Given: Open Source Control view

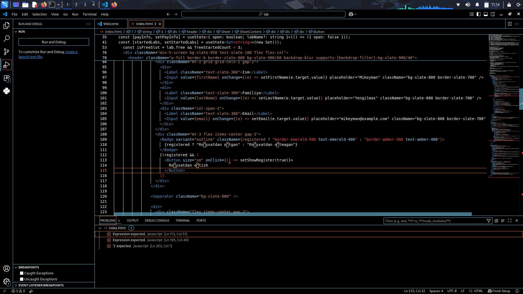Looking at the screenshot, I should point(7,52).
